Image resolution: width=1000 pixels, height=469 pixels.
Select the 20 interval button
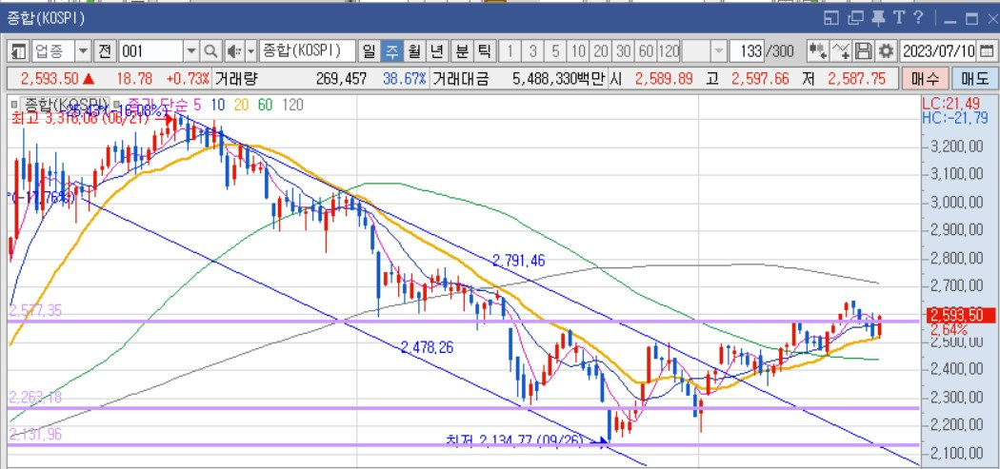[x=601, y=51]
